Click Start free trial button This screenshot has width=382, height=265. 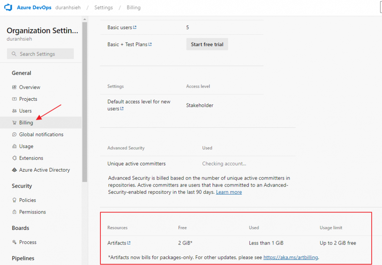[207, 44]
